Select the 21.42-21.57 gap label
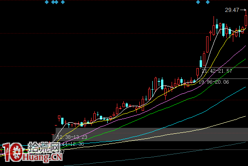Viewport: 248px width, 166px height. tap(217, 71)
